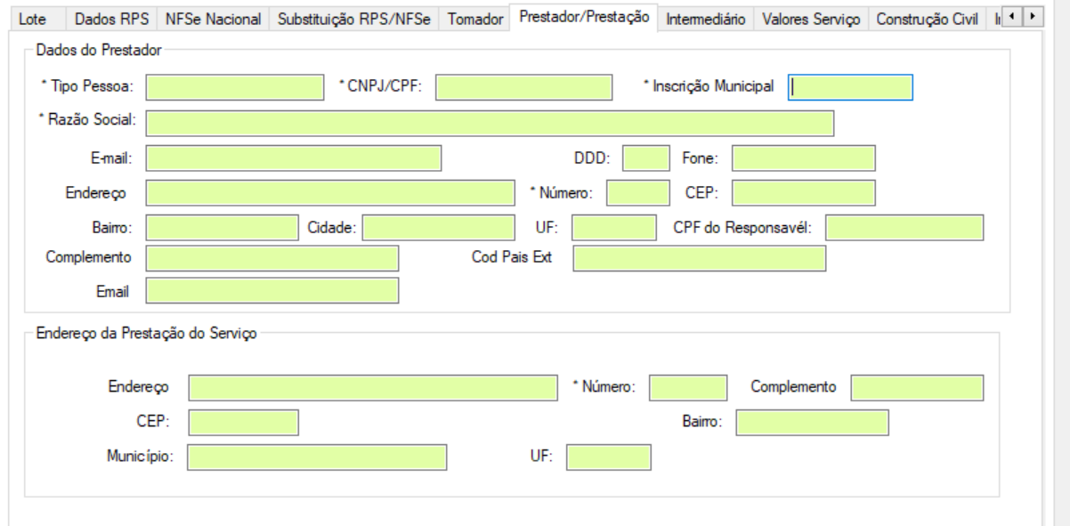This screenshot has height=526, width=1070.
Task: Focus the Cidade field in Dados do Prestador
Action: pos(438,228)
